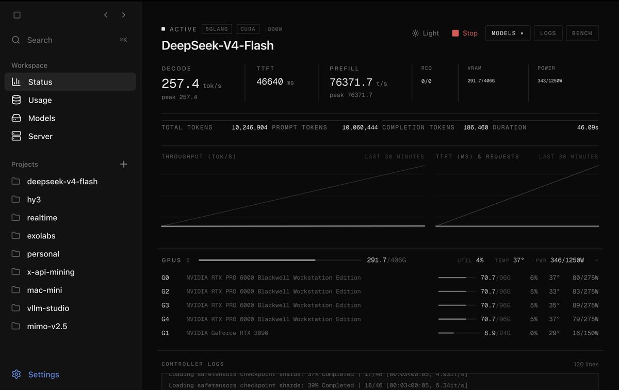Click completion tokens value 186,460
This screenshot has height=390, width=619.
476,127
